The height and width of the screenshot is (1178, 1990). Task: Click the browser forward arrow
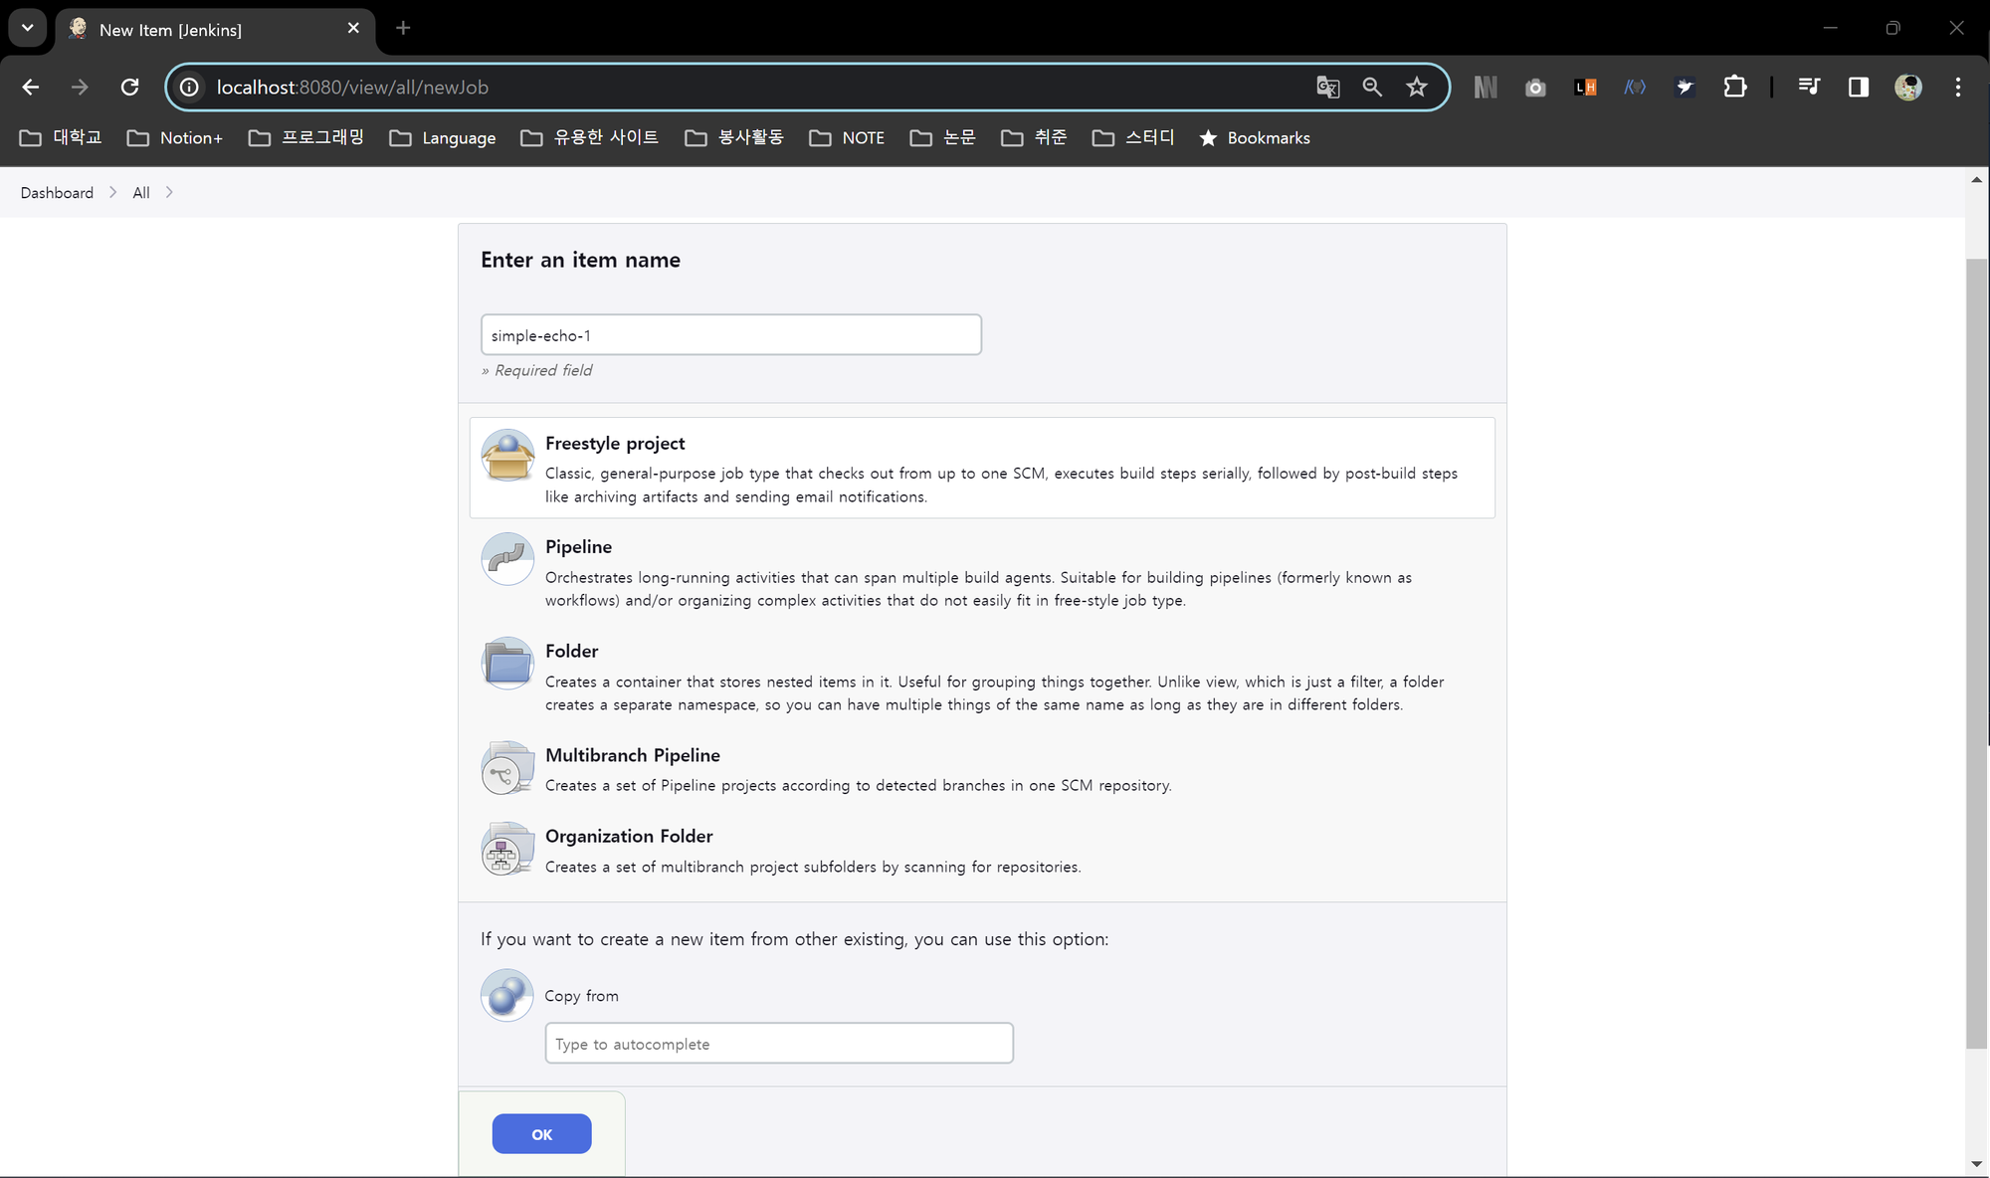[x=80, y=88]
